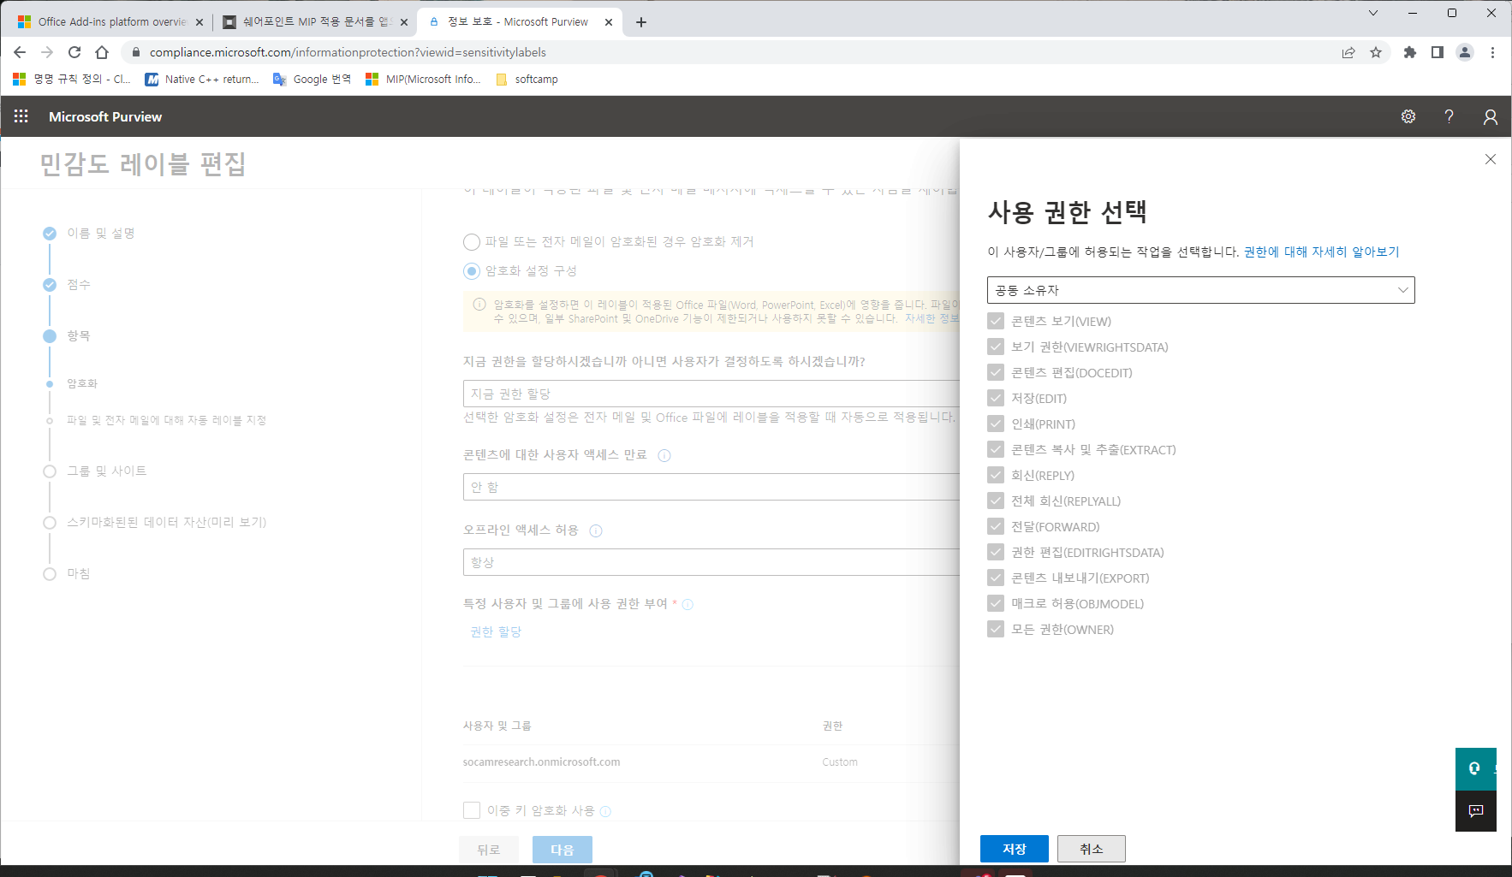Viewport: 1512px width, 877px height.
Task: Click the 저장 save button
Action: (1015, 849)
